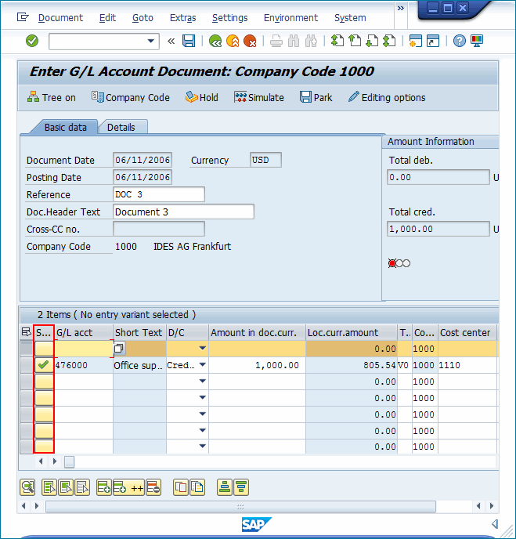Click the item Detail magnifier icon
516x539 pixels.
pos(27,487)
